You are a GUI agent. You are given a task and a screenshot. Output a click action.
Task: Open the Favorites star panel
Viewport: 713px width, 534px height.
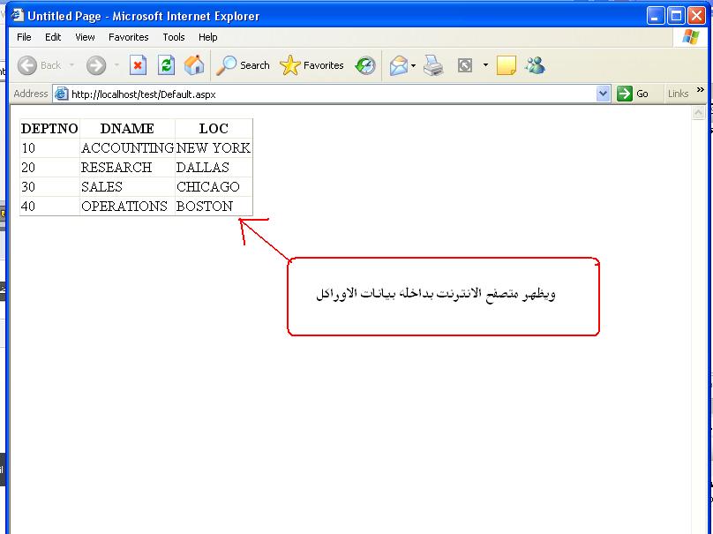click(x=311, y=65)
